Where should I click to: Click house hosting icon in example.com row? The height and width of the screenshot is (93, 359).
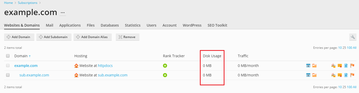pyautogui.click(x=76, y=66)
